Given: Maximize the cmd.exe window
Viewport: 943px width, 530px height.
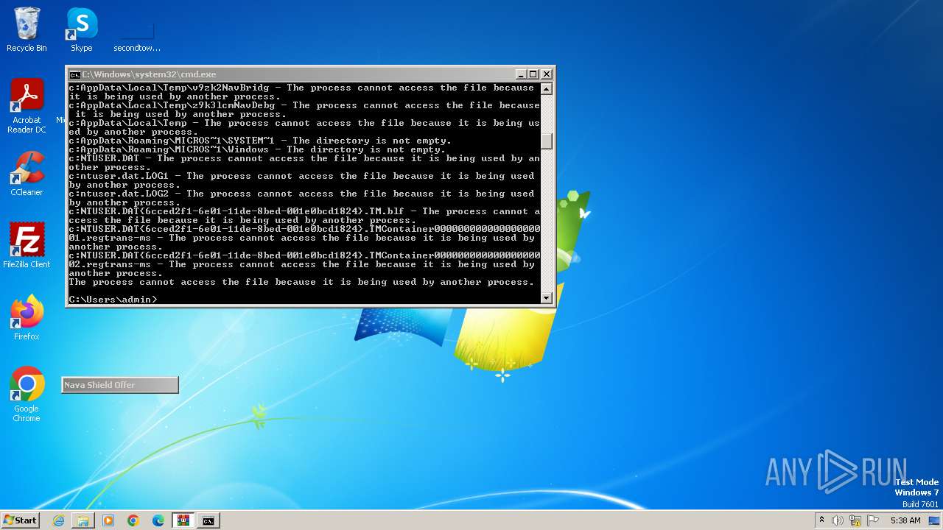Looking at the screenshot, I should (533, 74).
